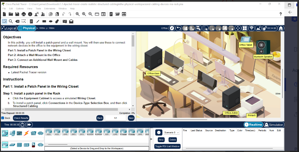The height and width of the screenshot is (152, 299).
Task: Switch to Simulation mode
Action: tap(274, 125)
